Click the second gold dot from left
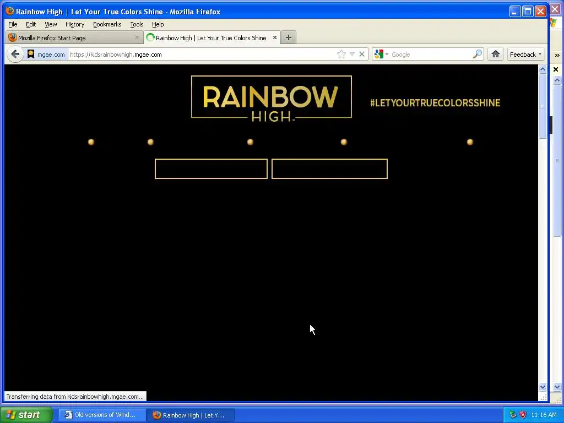564x423 pixels. (x=151, y=142)
